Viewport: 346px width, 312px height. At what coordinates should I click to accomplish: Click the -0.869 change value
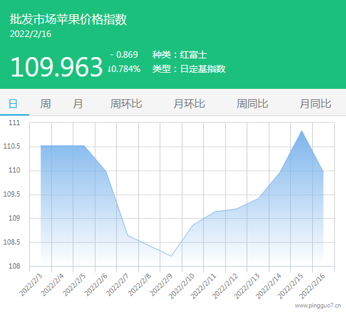(x=124, y=54)
